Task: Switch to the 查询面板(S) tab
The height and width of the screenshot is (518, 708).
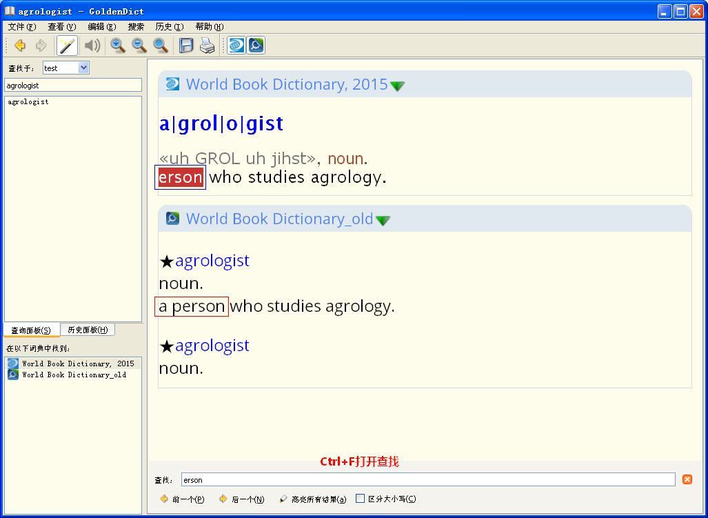Action: pyautogui.click(x=31, y=330)
